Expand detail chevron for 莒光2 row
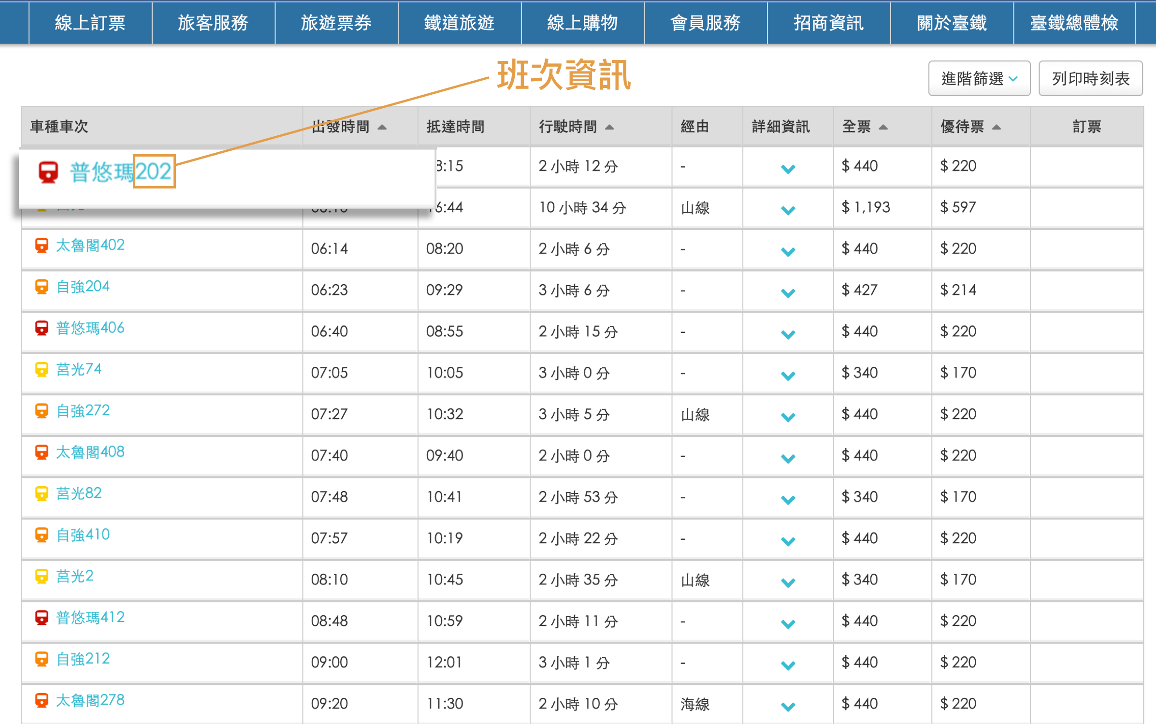The height and width of the screenshot is (724, 1156). [x=788, y=582]
